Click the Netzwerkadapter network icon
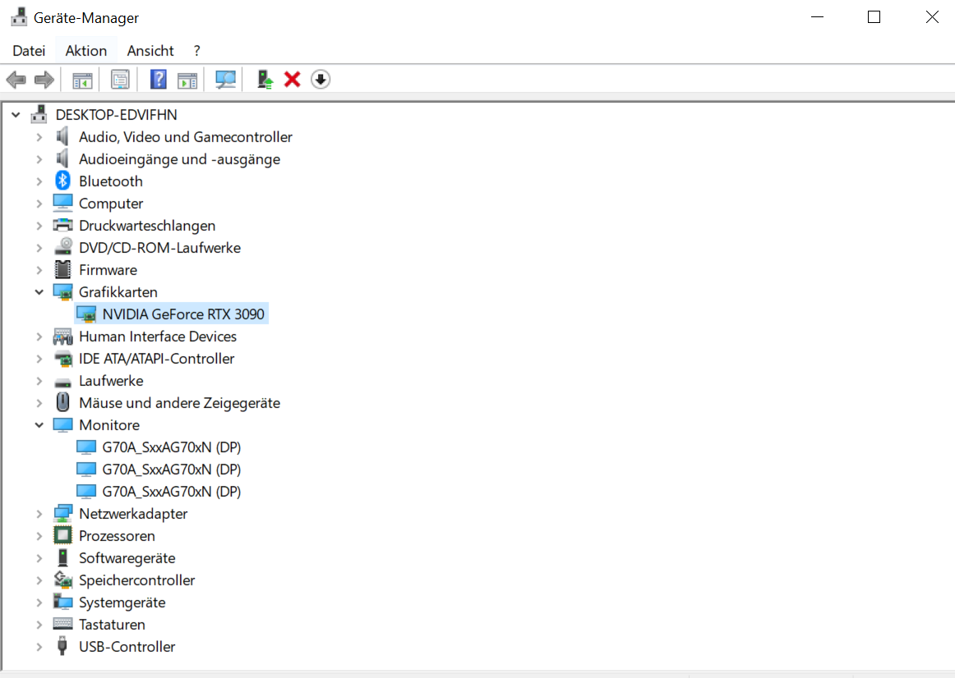Screen dimensions: 955x678 (x=62, y=514)
